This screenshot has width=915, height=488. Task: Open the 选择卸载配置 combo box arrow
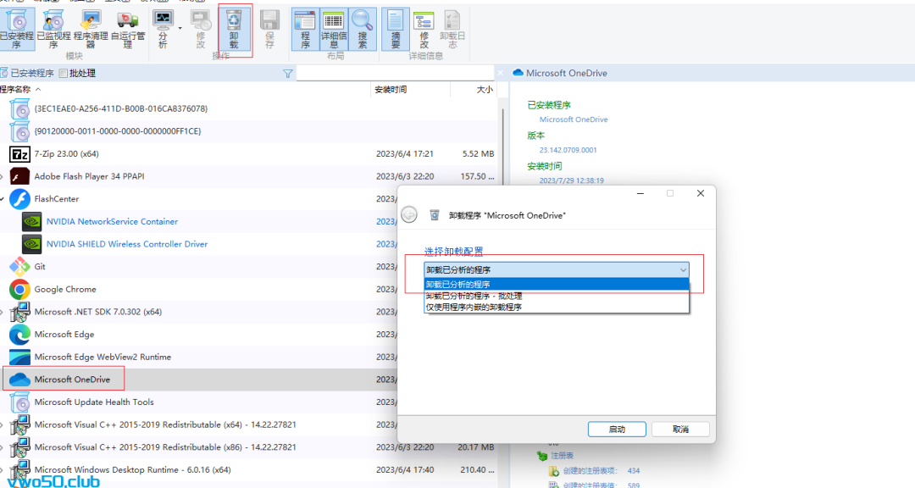tap(683, 269)
